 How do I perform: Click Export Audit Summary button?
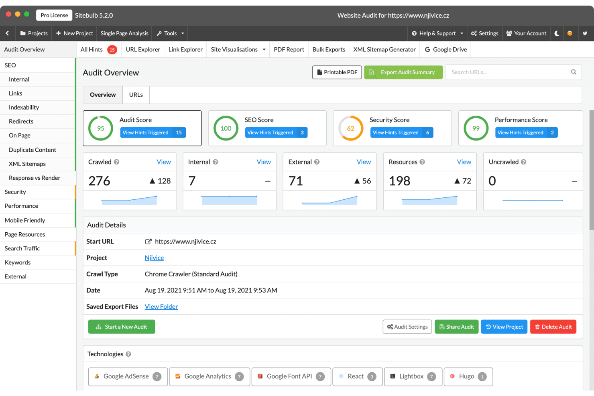[403, 72]
